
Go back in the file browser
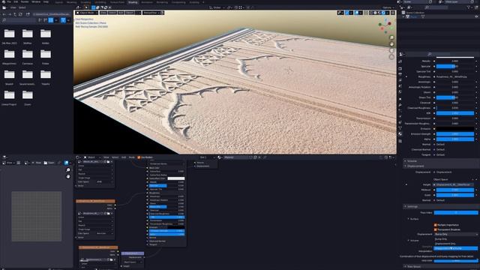coord(4,14)
